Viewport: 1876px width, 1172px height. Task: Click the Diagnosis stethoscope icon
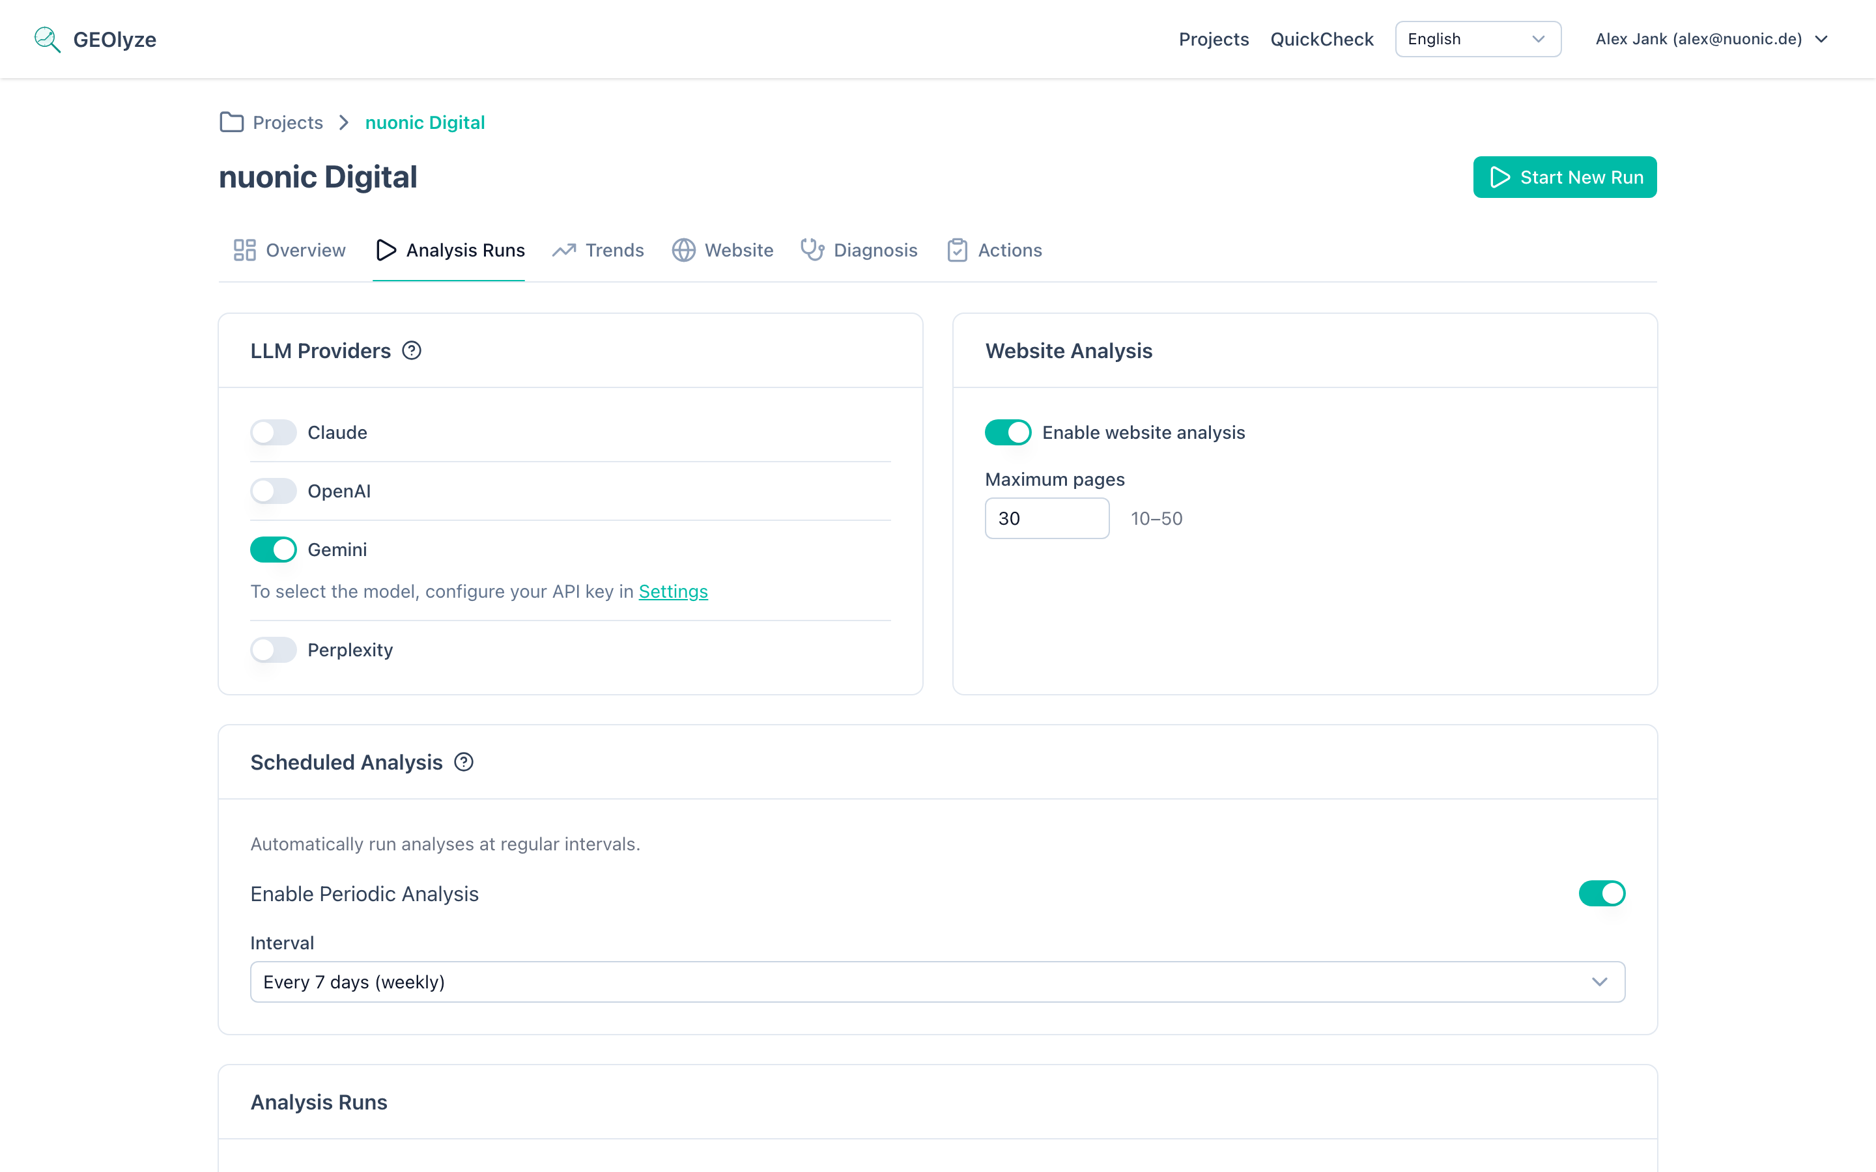coord(811,249)
